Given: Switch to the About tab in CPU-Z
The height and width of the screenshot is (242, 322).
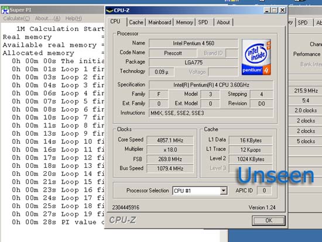Looking at the screenshot, I should pyautogui.click(x=223, y=22).
